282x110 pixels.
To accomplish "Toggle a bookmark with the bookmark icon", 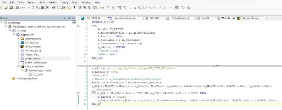I will 75,8.
